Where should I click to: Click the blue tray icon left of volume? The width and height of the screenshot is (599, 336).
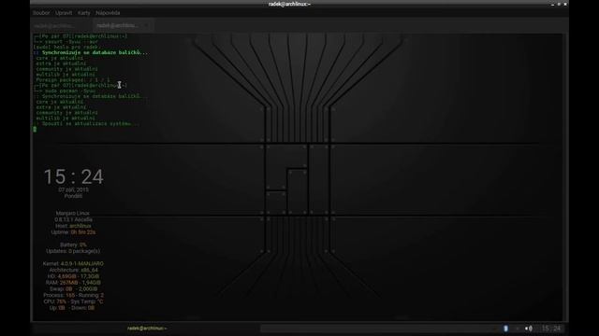505,329
